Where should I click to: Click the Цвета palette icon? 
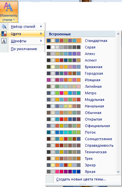[x=4, y=34]
